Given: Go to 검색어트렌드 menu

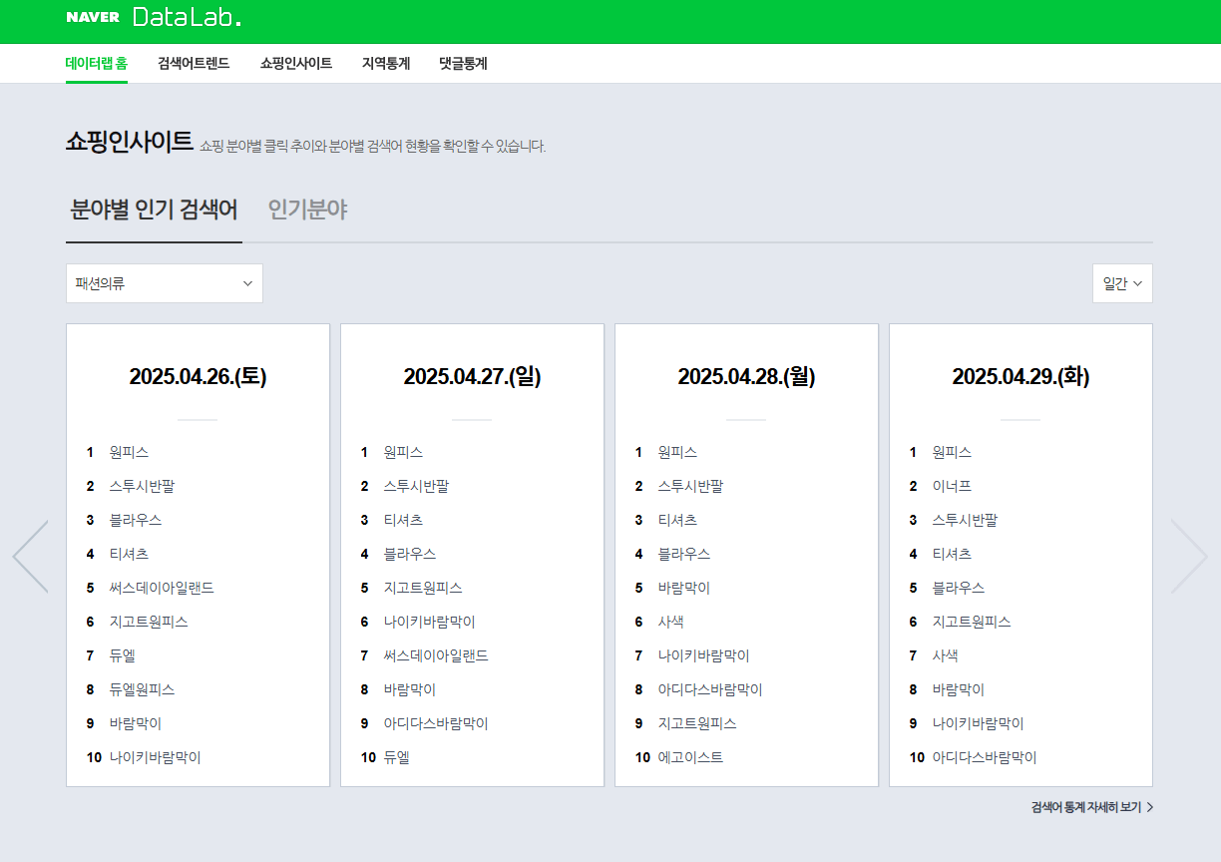Looking at the screenshot, I should click(x=194, y=64).
